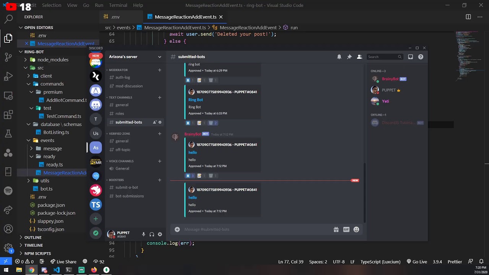Image resolution: width=489 pixels, height=275 pixels.
Task: Click Add a Server plus icon
Action: pyautogui.click(x=96, y=219)
